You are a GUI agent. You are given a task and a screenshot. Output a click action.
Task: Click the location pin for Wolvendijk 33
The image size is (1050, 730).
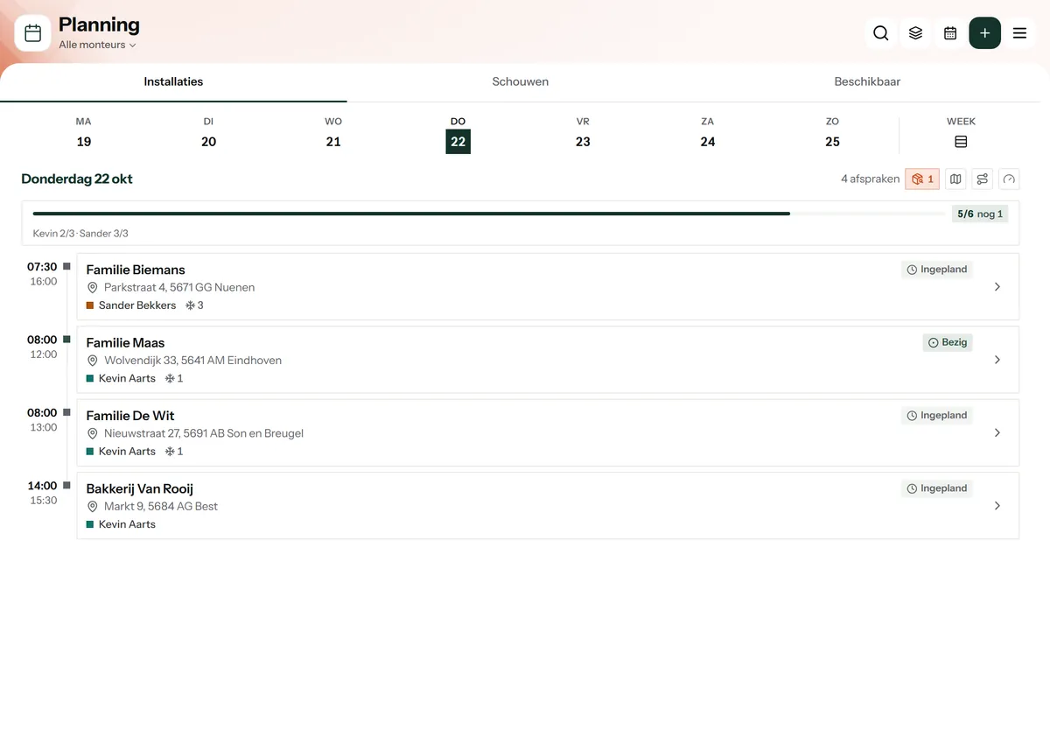[93, 361]
